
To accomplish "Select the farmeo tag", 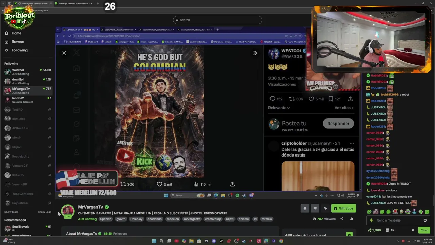I will (x=266, y=219).
